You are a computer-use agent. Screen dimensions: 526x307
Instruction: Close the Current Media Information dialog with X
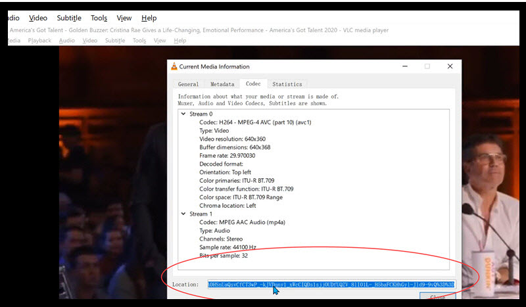[450, 66]
